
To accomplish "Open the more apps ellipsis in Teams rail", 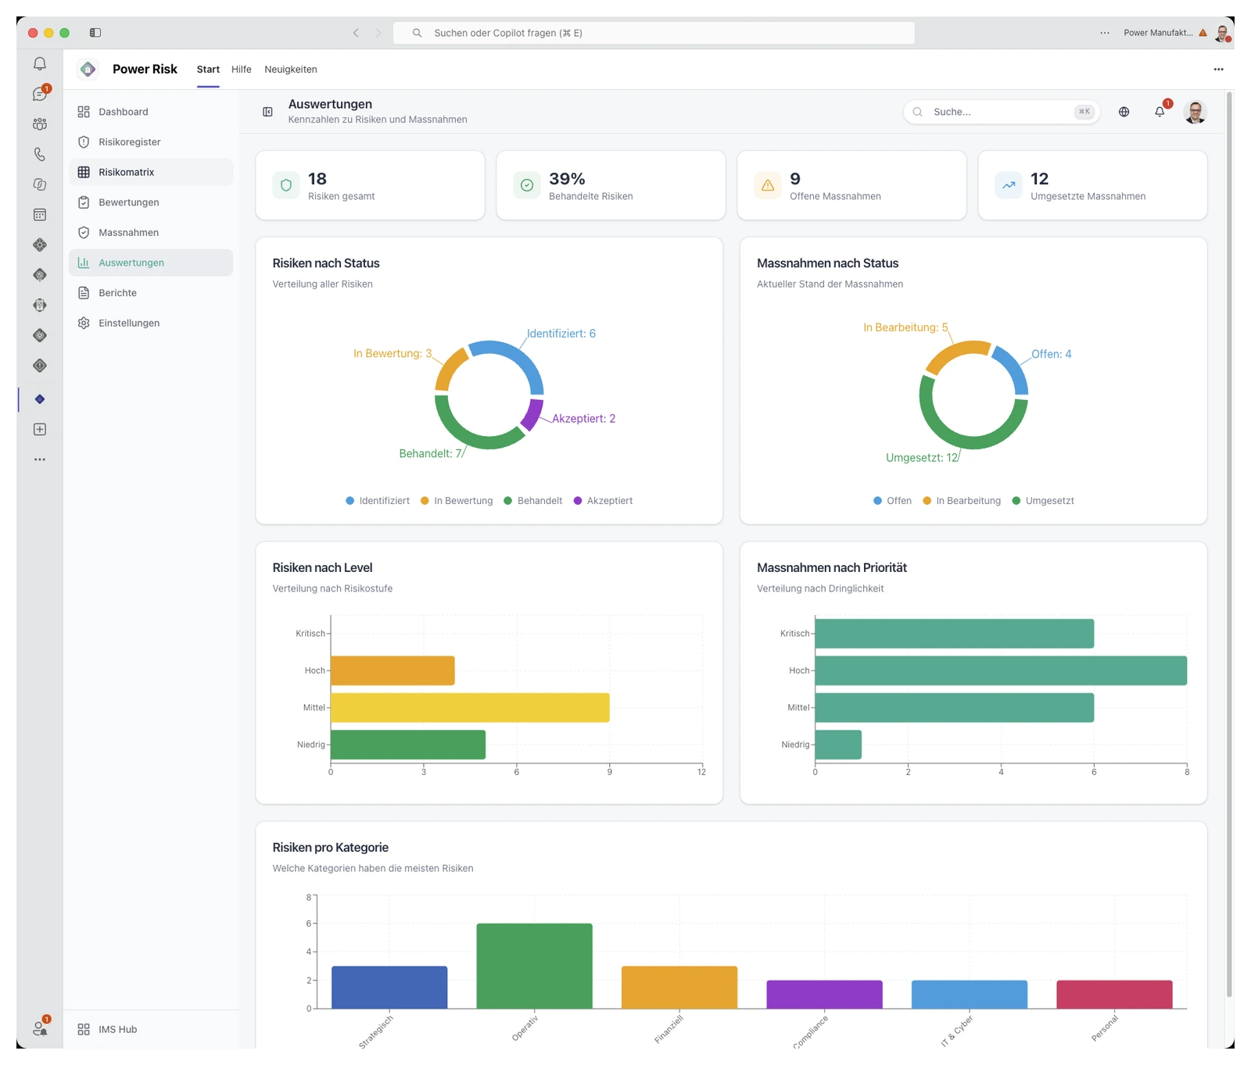I will (x=40, y=459).
